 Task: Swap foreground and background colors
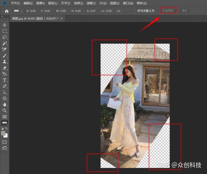coord(6,128)
